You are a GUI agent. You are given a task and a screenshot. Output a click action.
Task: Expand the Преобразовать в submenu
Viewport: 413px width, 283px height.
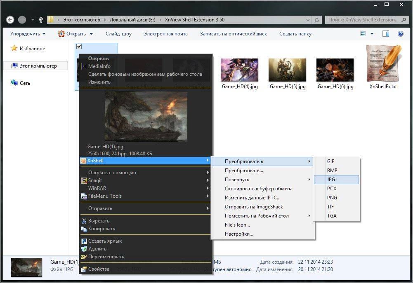point(262,161)
